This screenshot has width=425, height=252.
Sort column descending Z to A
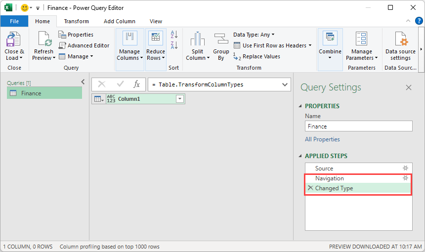pyautogui.click(x=174, y=45)
